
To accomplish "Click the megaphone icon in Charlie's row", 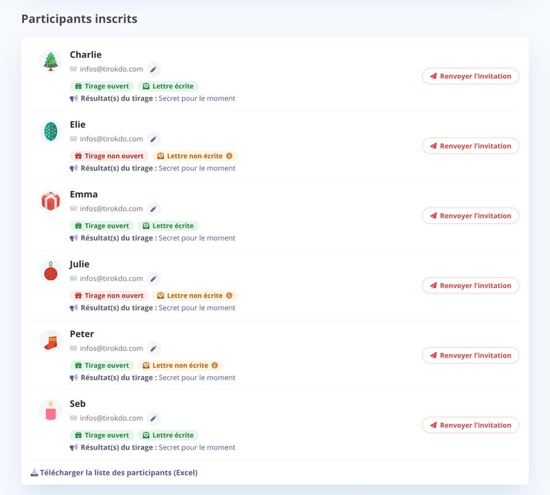I will [x=74, y=98].
